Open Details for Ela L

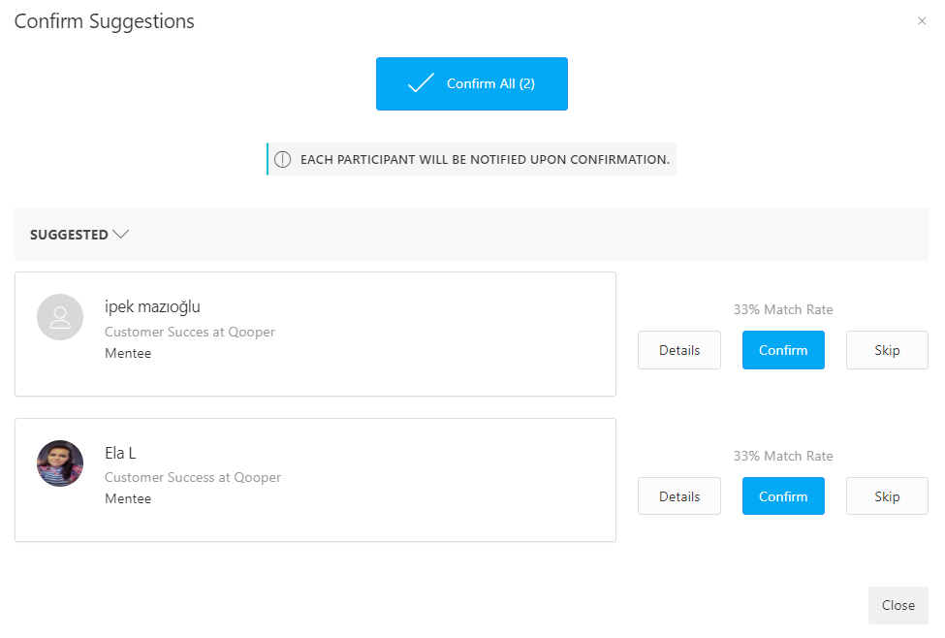(x=679, y=496)
